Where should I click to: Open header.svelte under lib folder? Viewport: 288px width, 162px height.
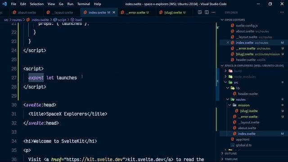click(x=248, y=94)
